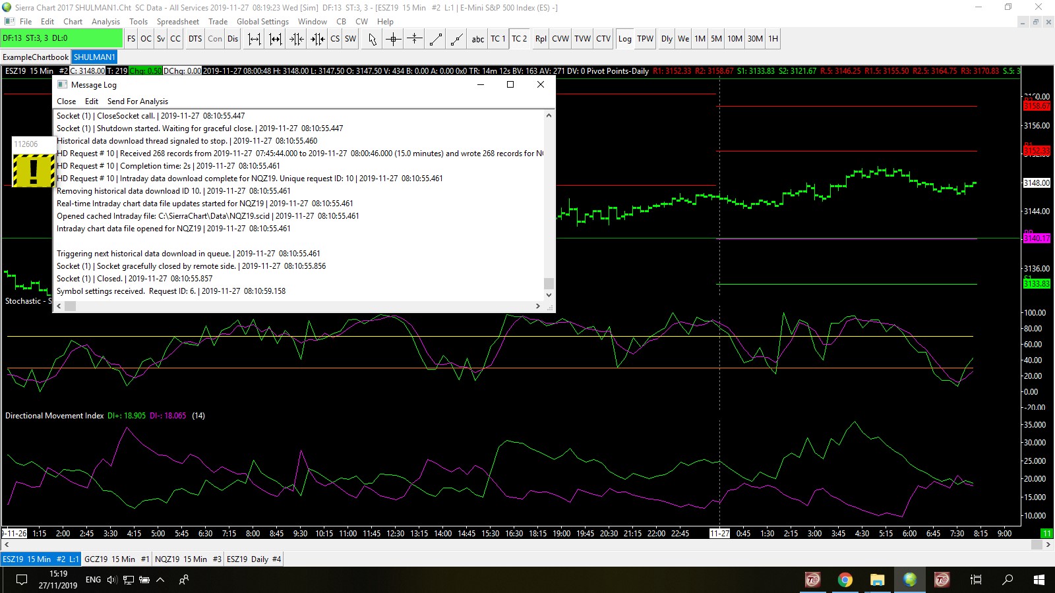Click the compress bar spacing icon
The image size is (1055, 593).
(x=297, y=39)
